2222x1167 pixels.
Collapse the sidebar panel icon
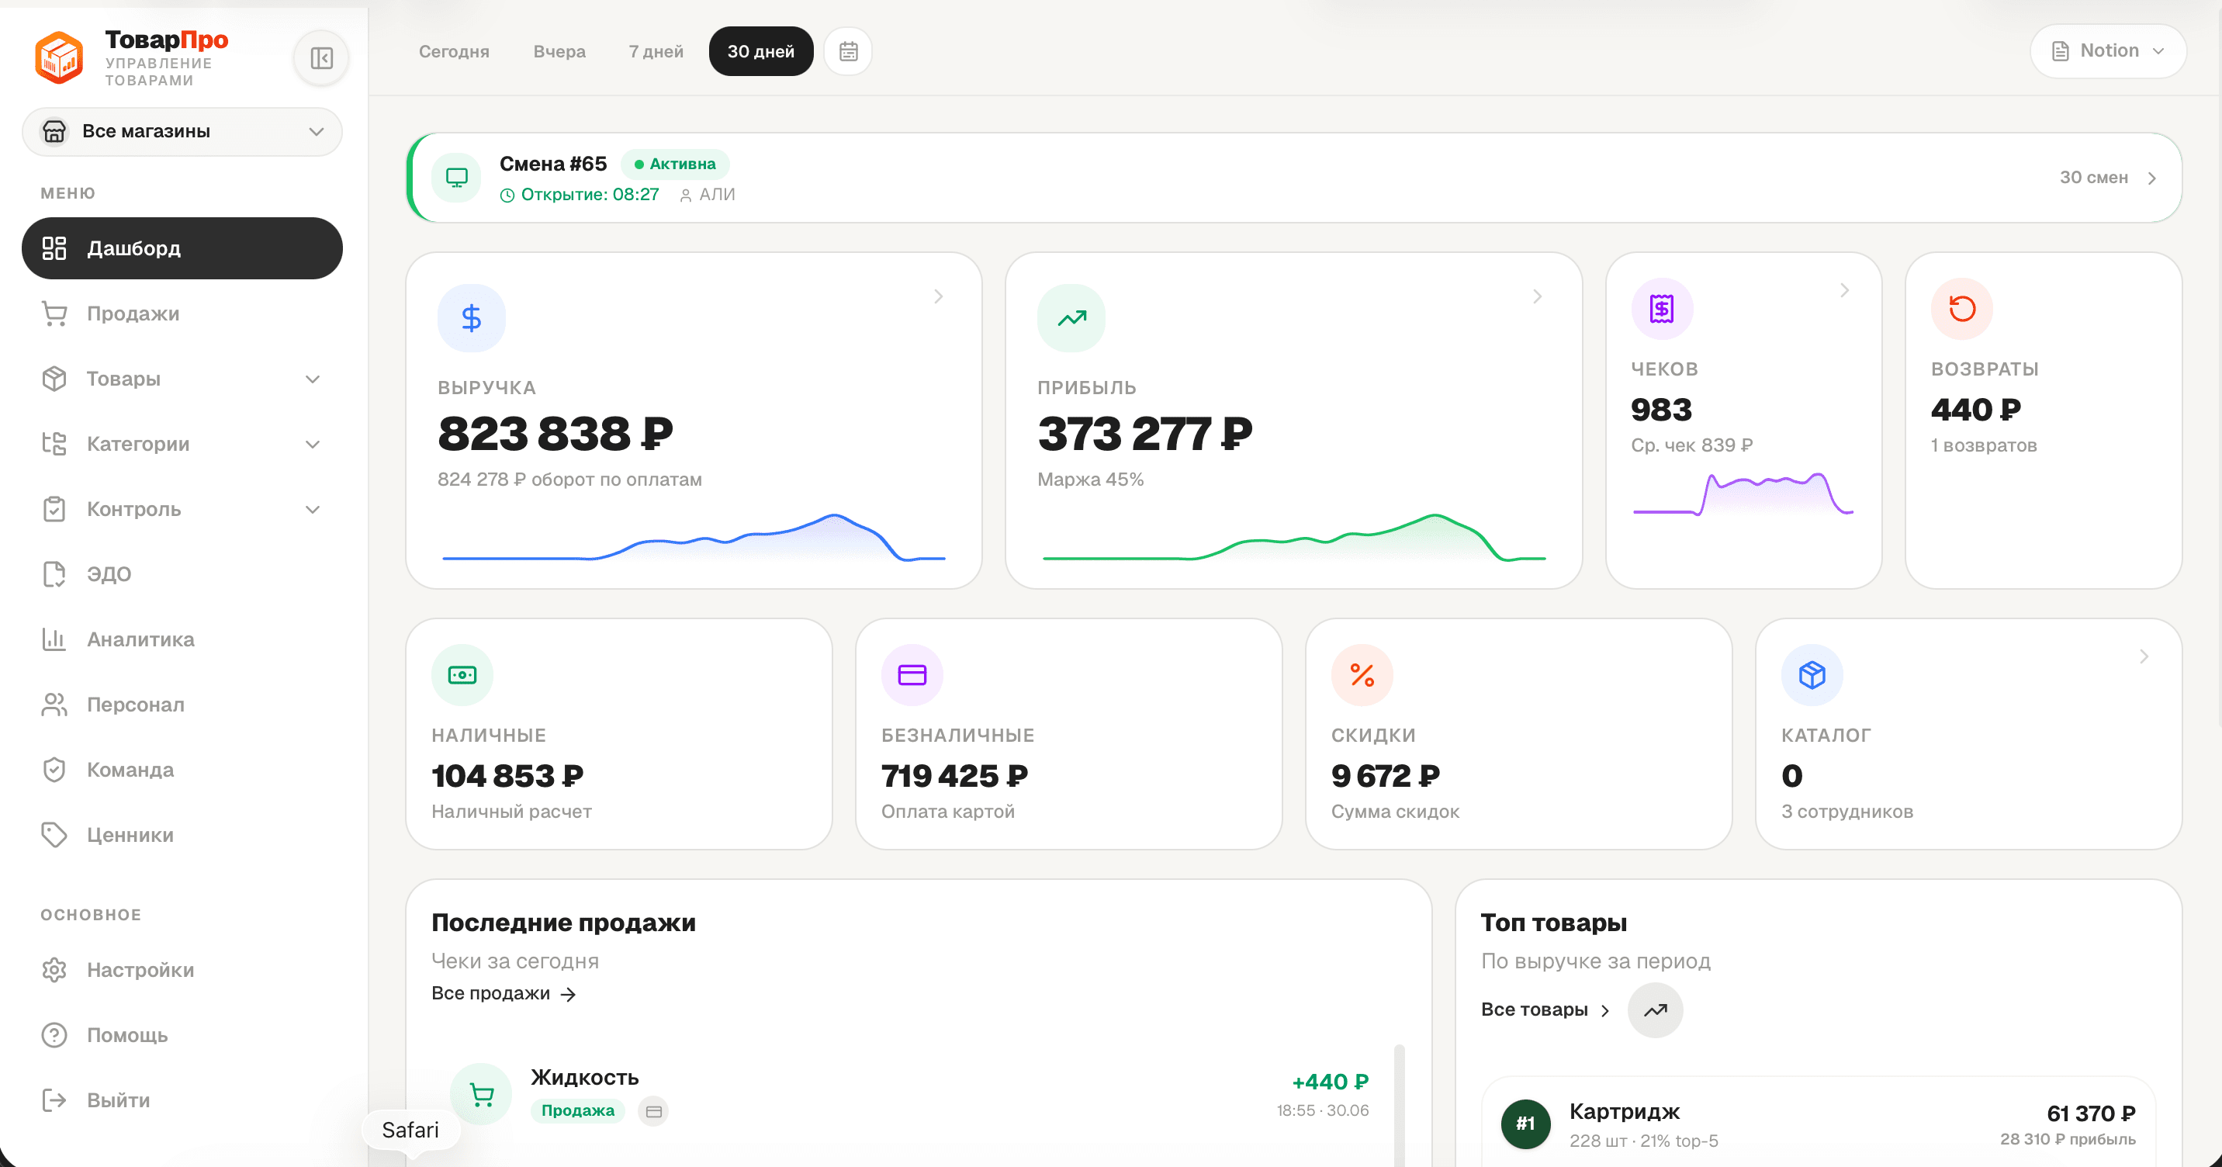pos(321,57)
